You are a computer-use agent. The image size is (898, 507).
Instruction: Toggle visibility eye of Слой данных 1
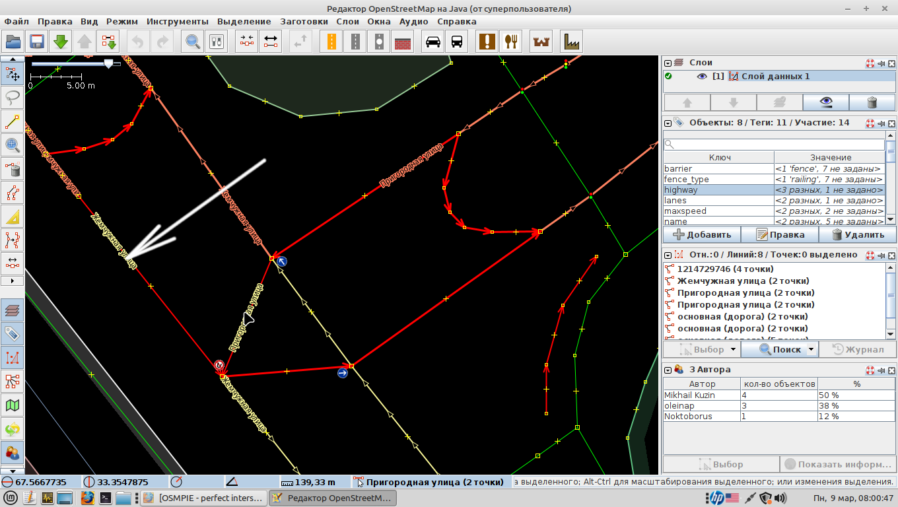702,77
